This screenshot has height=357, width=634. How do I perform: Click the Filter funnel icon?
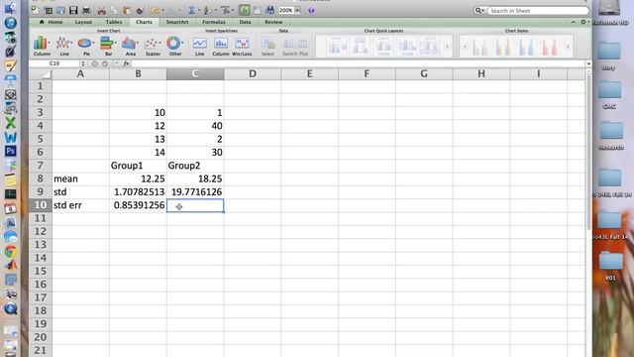click(225, 11)
